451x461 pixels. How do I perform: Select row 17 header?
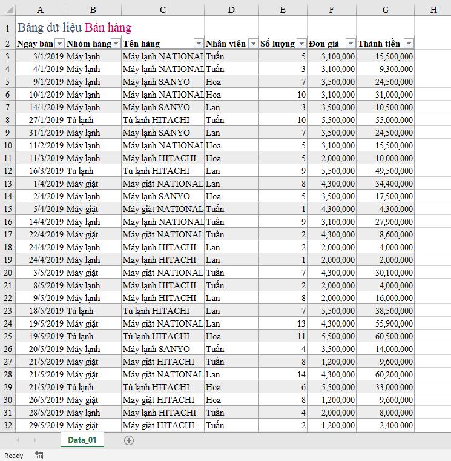(x=8, y=234)
